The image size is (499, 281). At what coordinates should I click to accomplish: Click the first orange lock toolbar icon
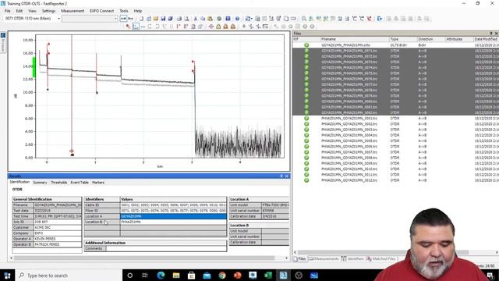point(218,27)
